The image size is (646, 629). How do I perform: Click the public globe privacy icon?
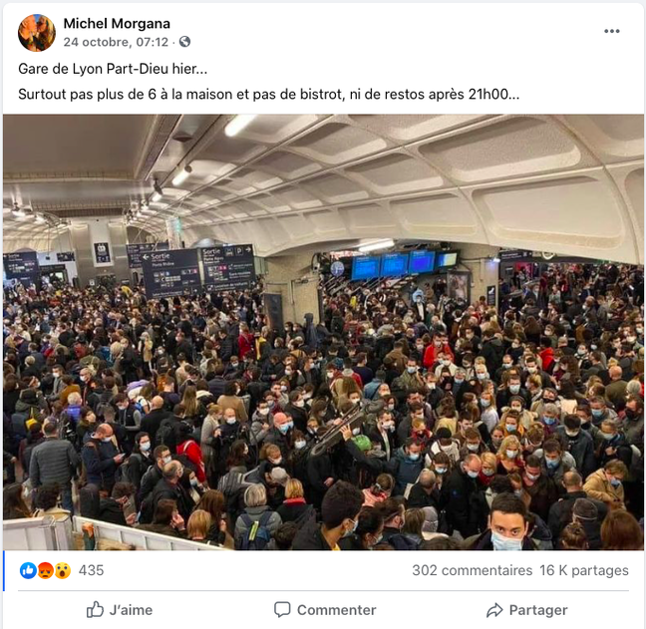click(x=185, y=42)
